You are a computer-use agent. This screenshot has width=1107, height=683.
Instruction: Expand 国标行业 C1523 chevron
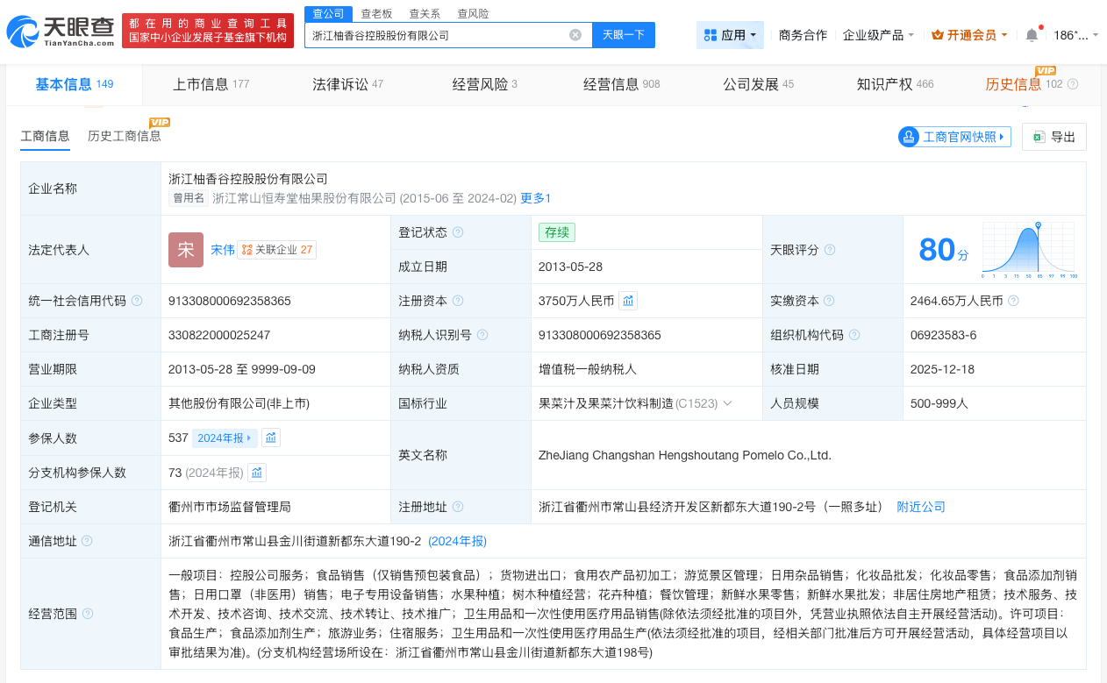point(727,403)
